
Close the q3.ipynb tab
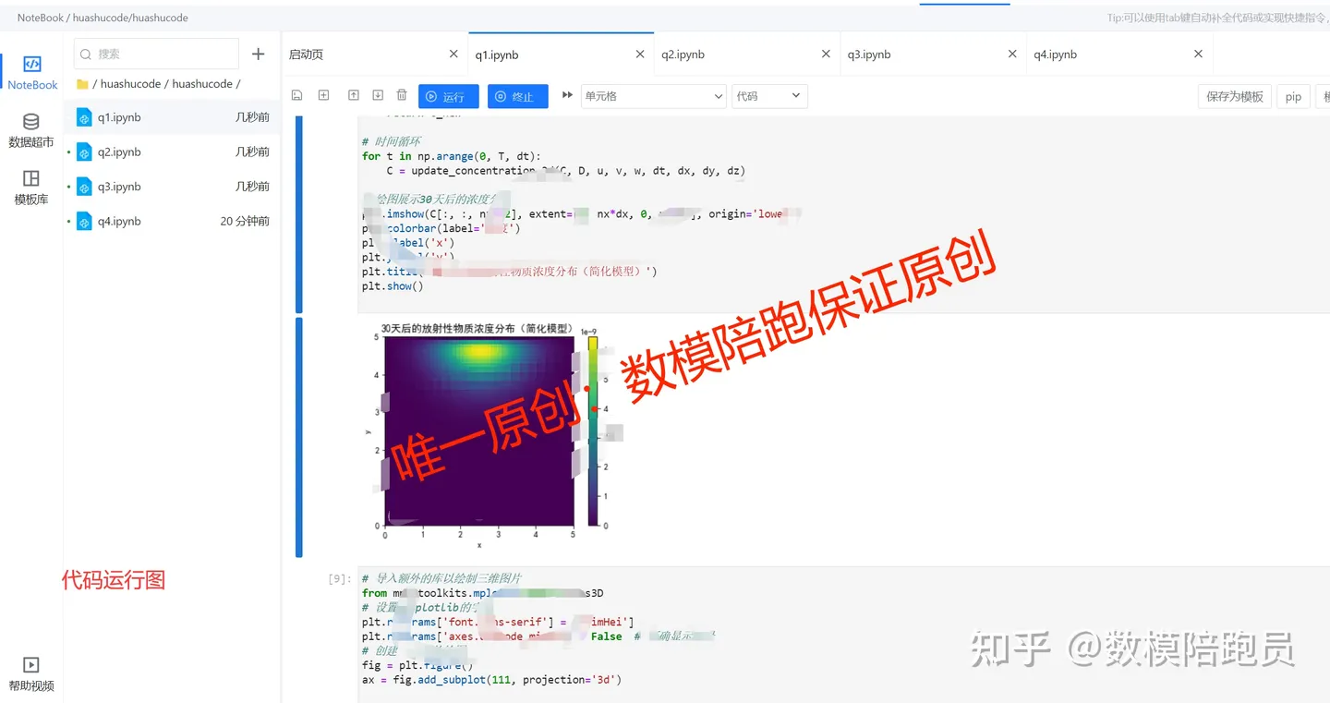click(x=1012, y=55)
